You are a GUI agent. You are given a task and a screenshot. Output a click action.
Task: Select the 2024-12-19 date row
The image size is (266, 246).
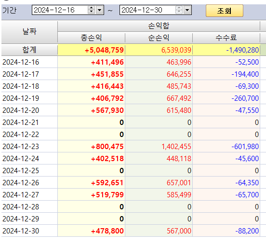(x=21, y=98)
